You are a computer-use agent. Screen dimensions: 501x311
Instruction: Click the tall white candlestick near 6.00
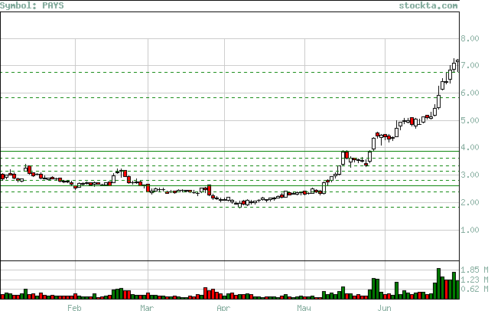point(439,101)
